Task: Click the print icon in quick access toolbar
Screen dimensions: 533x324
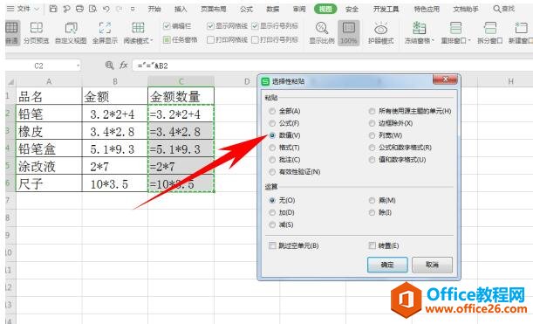Action: tap(79, 9)
